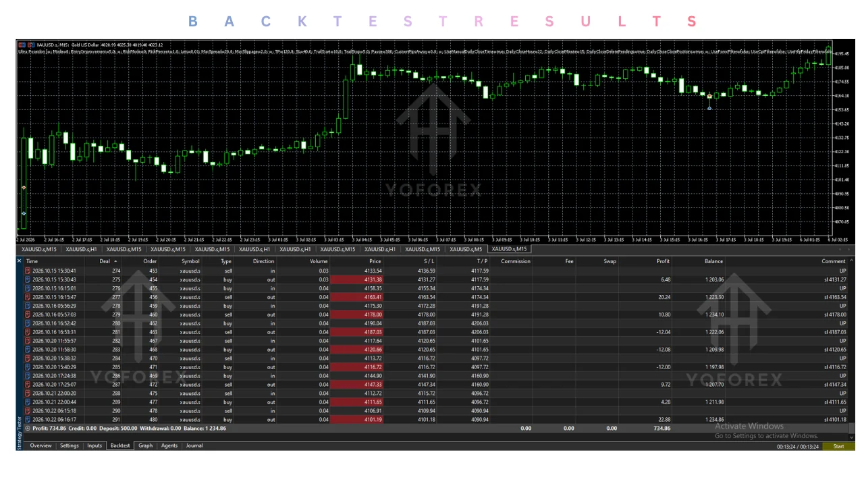Screen dimensions: 864x486
Task: Click the Commission column header
Action: 515,261
